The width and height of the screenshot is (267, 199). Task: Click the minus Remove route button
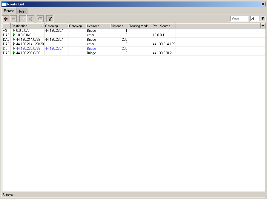coord(13,19)
